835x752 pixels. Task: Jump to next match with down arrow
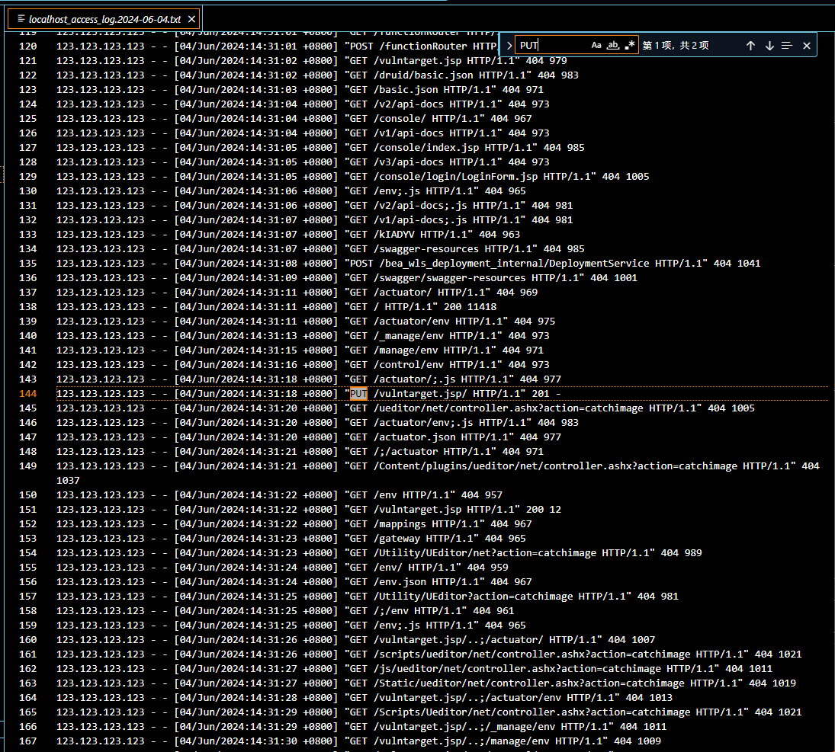pos(769,46)
